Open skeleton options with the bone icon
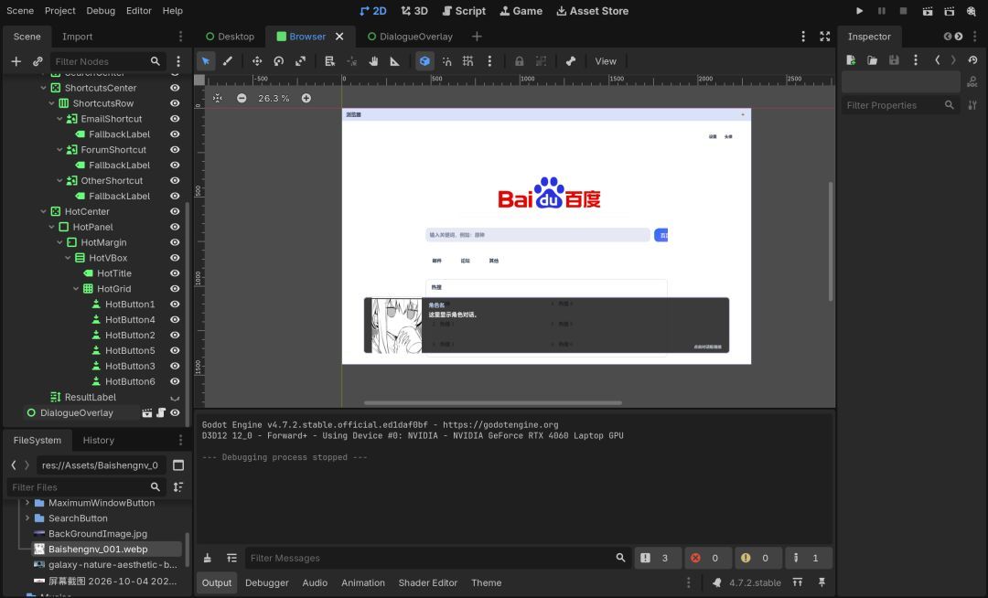Screen dimensions: 988x598 click(x=571, y=61)
